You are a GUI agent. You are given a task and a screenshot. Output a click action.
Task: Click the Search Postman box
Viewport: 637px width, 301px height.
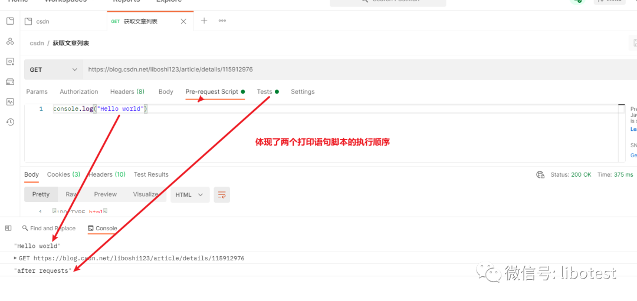[x=388, y=2]
